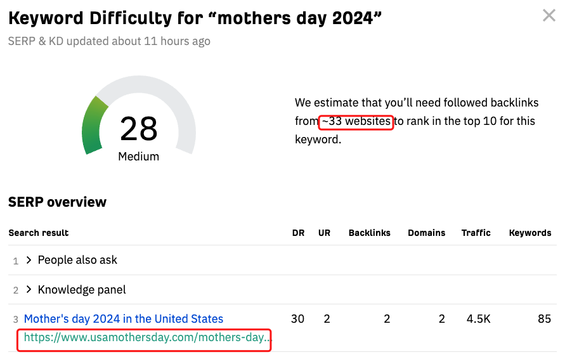Click the DR value 30
The height and width of the screenshot is (357, 572).
[297, 319]
